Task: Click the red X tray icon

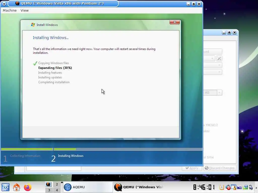Action: point(228,187)
